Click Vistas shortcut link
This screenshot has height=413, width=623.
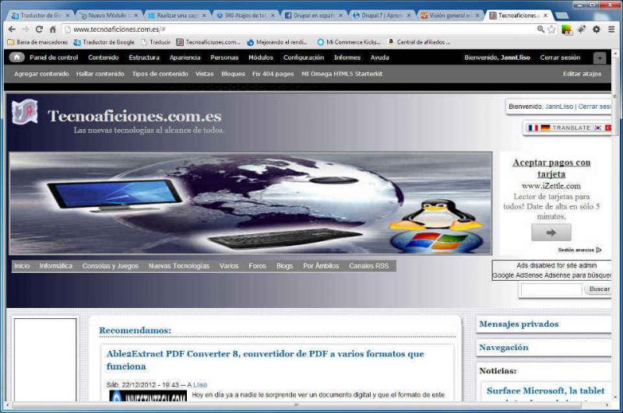point(204,74)
